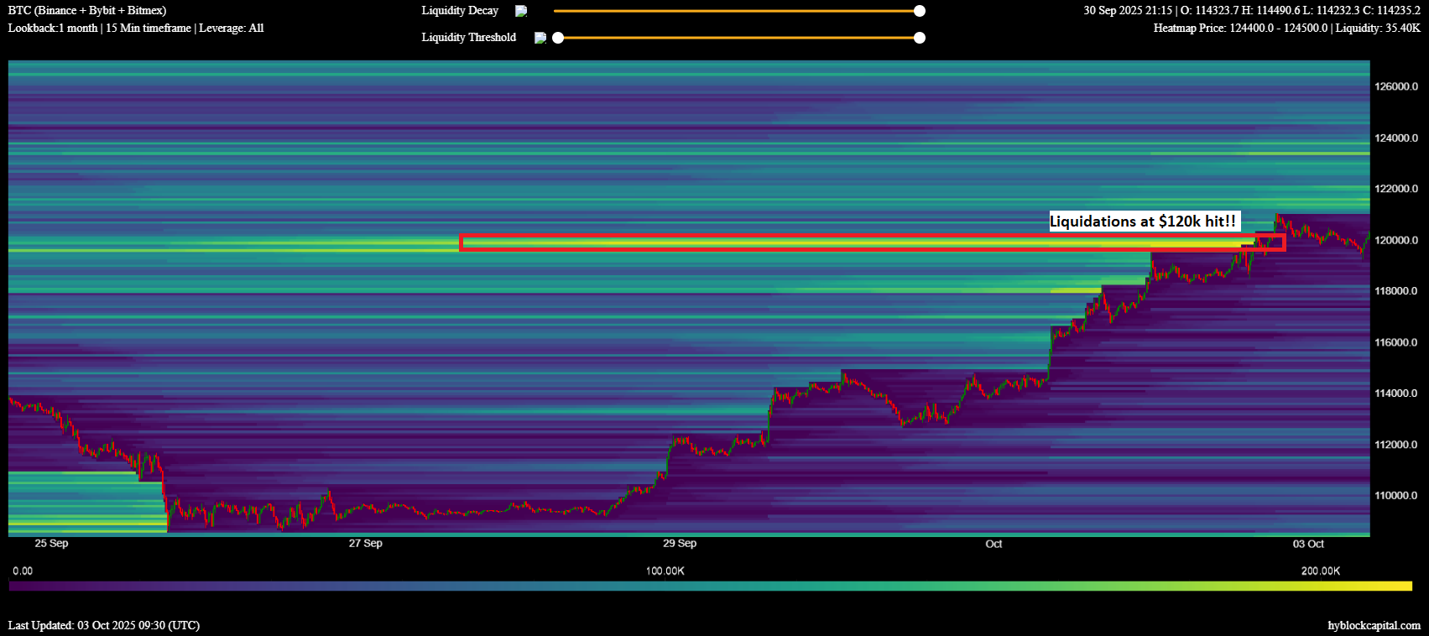Grab the Liquidity Decay slider handle
Viewport: 1429px width, 636px height.
click(x=920, y=11)
